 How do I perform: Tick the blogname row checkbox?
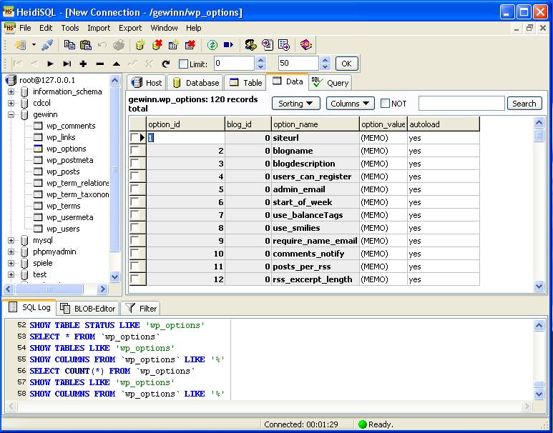(134, 151)
